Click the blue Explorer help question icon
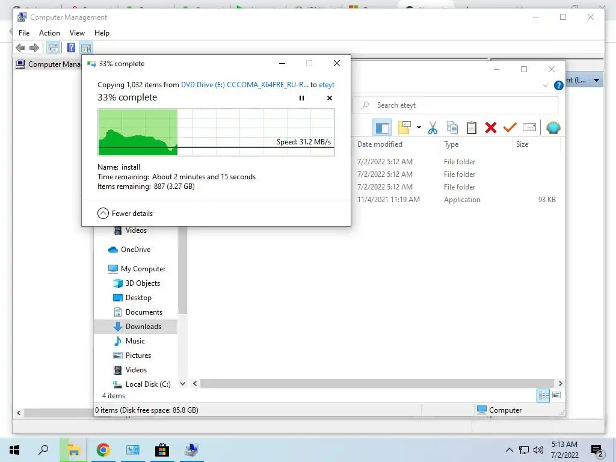Viewport: 616px width, 462px height. [x=559, y=85]
